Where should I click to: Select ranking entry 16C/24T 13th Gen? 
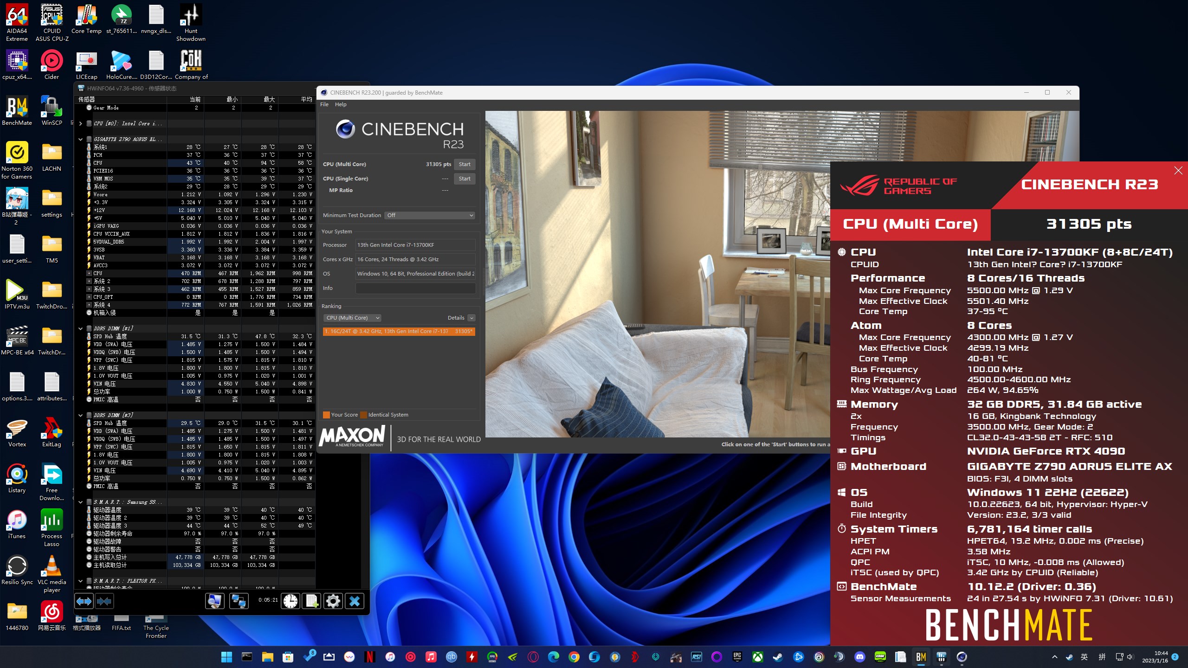[399, 331]
